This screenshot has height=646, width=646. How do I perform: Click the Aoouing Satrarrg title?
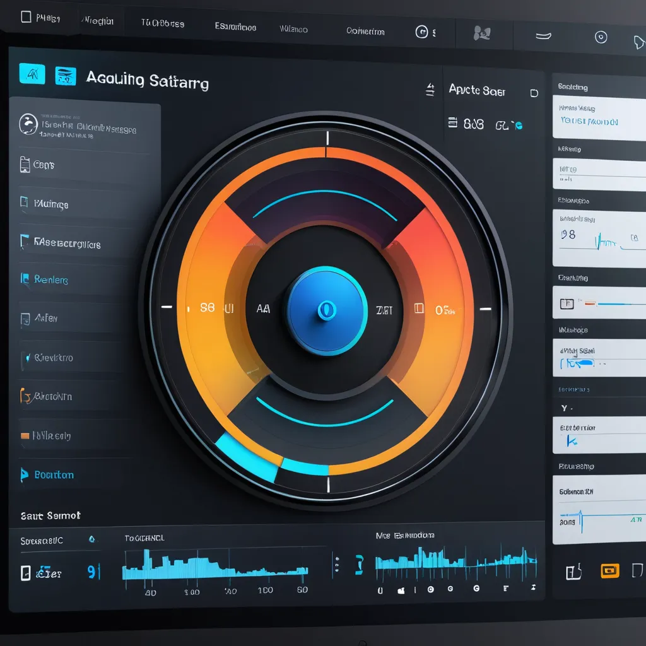point(147,79)
